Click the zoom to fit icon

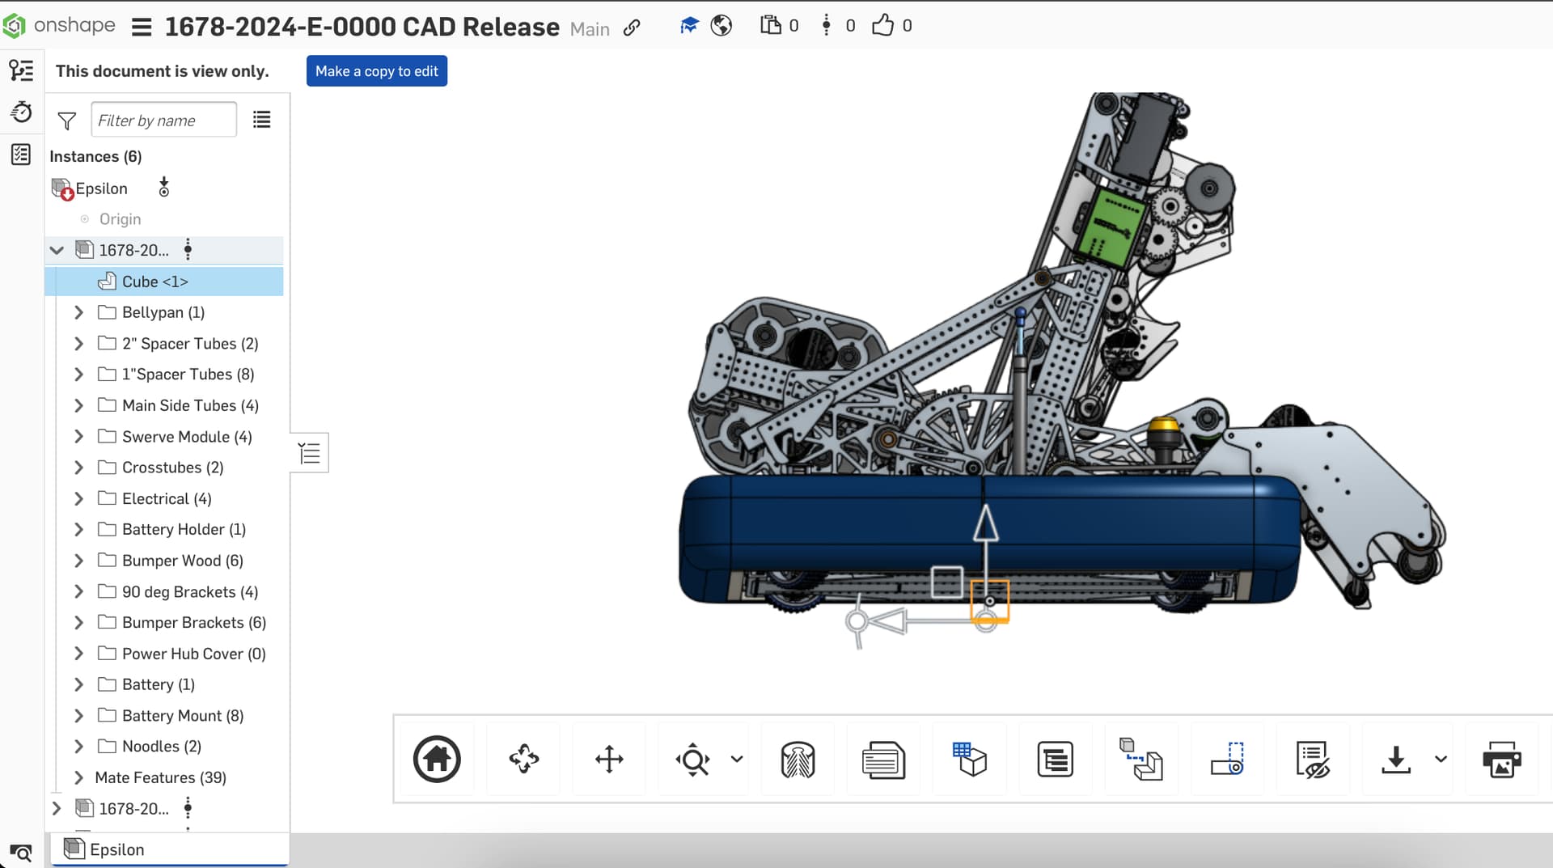[693, 759]
